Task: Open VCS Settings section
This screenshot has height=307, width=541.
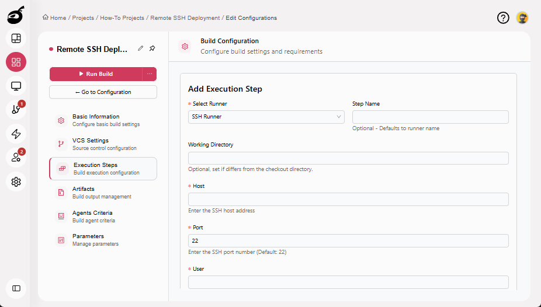Action: [x=103, y=144]
